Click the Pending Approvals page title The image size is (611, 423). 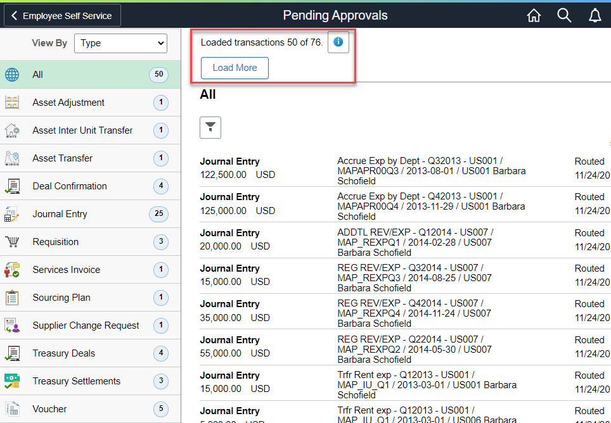pos(335,16)
